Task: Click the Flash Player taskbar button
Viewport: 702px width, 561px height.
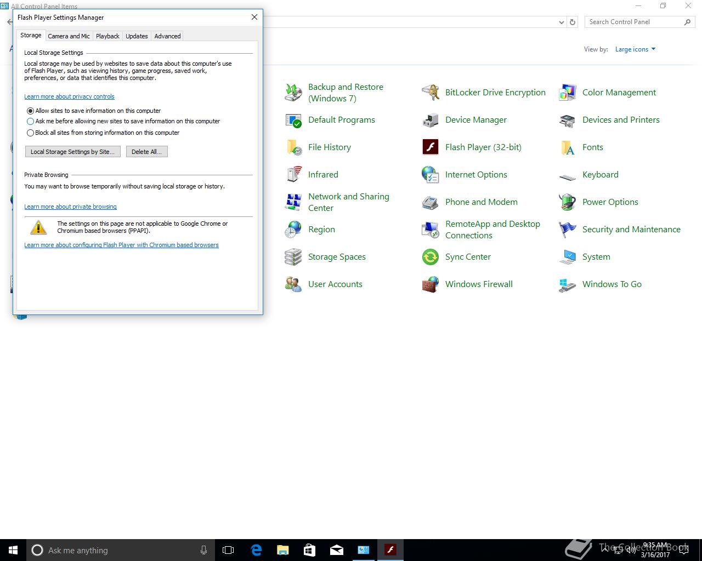Action: pos(390,550)
